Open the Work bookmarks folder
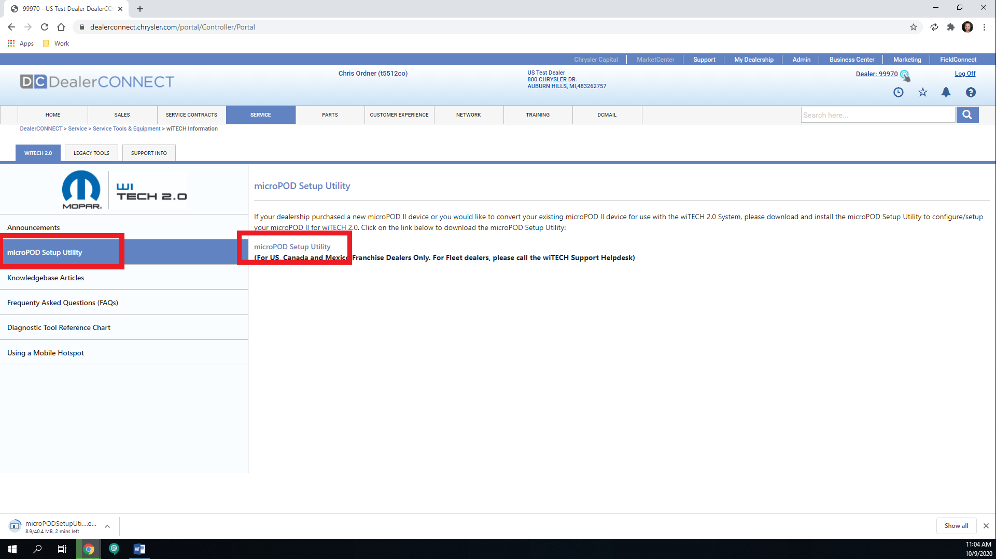The width and height of the screenshot is (996, 559). pos(56,44)
